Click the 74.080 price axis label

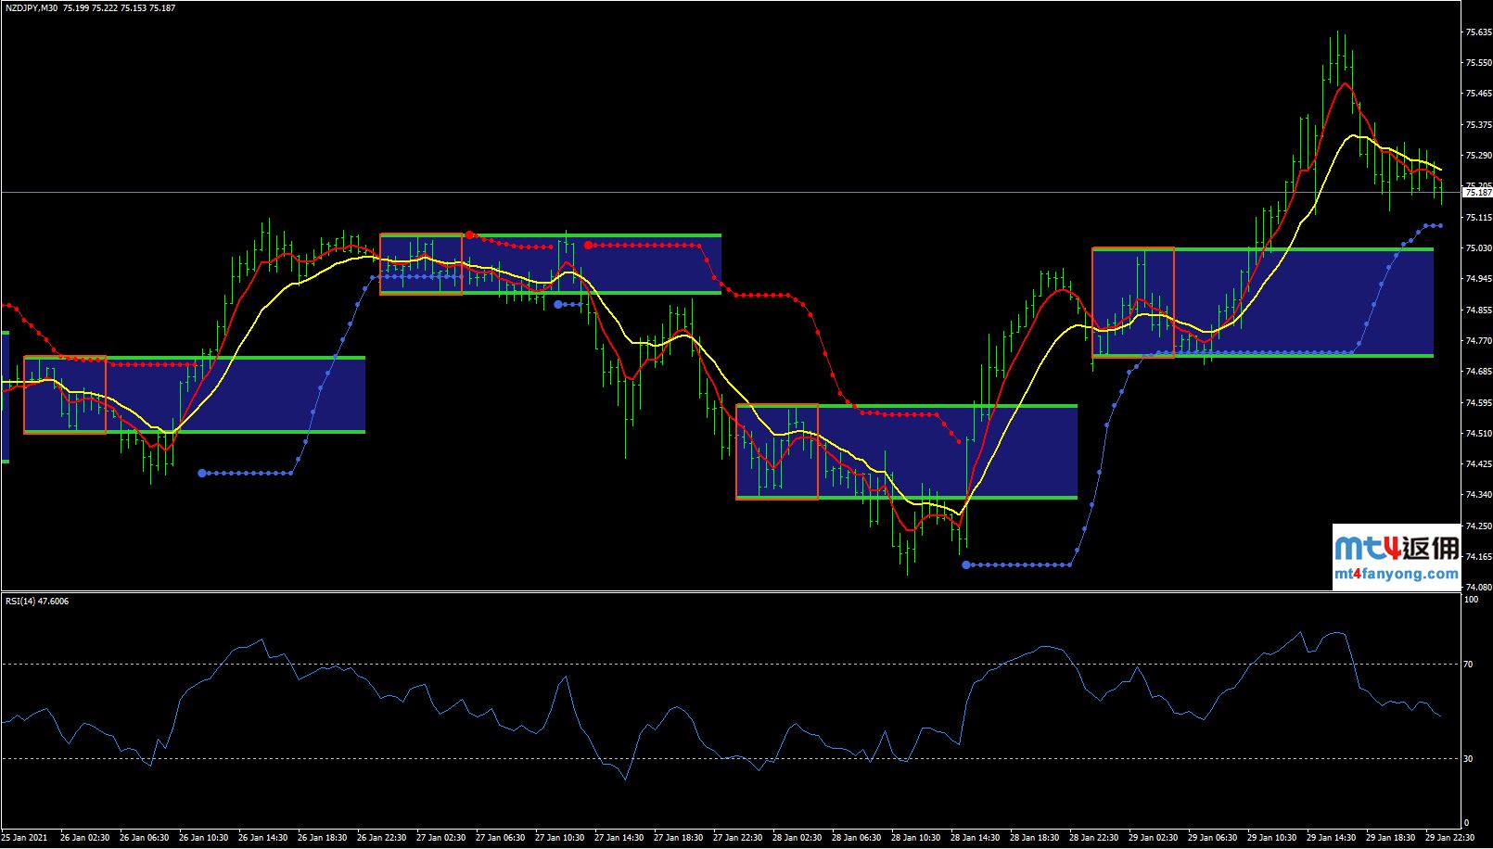(x=1477, y=587)
